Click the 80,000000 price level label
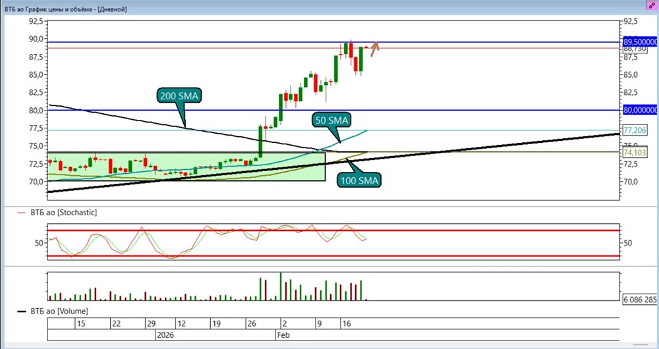 tap(640, 110)
